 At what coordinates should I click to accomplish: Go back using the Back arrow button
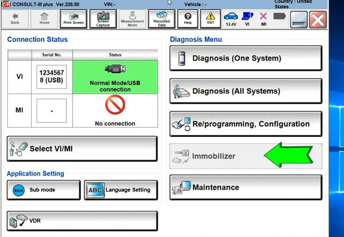[15, 19]
